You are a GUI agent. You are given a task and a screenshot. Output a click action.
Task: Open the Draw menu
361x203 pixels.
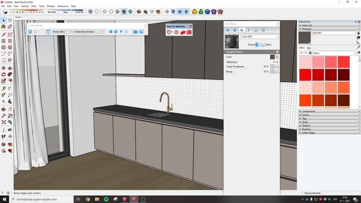[x=34, y=6]
